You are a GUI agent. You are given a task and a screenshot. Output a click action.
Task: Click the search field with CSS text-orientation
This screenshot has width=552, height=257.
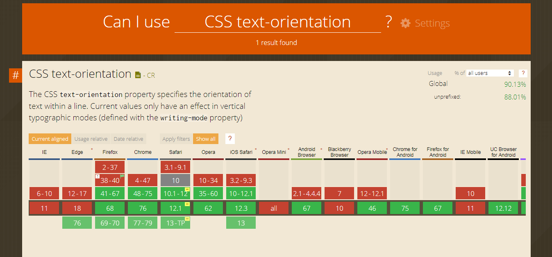pyautogui.click(x=278, y=22)
